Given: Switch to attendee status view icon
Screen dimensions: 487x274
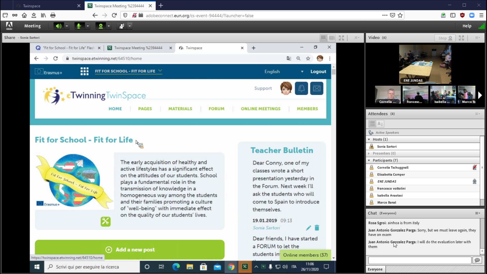Looking at the screenshot, I should pyautogui.click(x=380, y=124).
